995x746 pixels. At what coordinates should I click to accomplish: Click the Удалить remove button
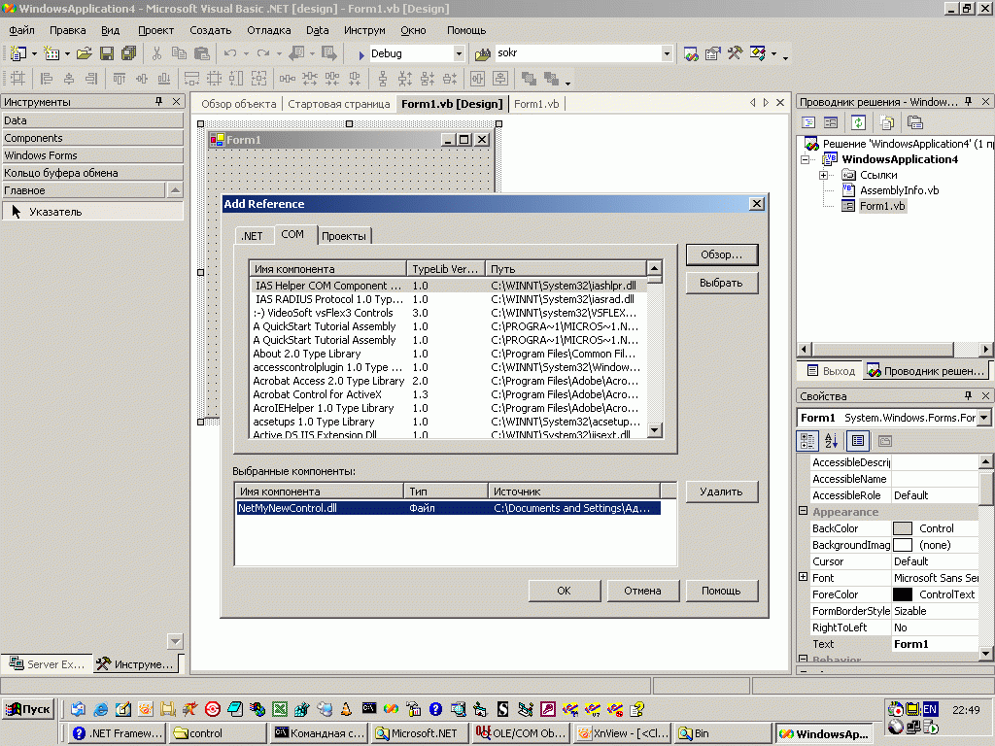pos(722,492)
